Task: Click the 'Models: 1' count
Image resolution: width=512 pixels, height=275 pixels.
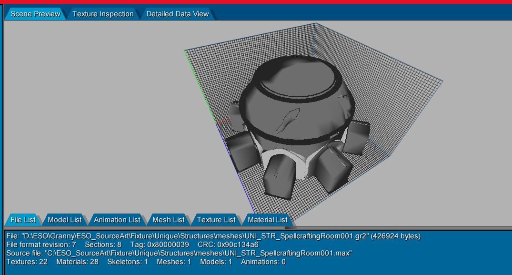Action: [x=216, y=262]
